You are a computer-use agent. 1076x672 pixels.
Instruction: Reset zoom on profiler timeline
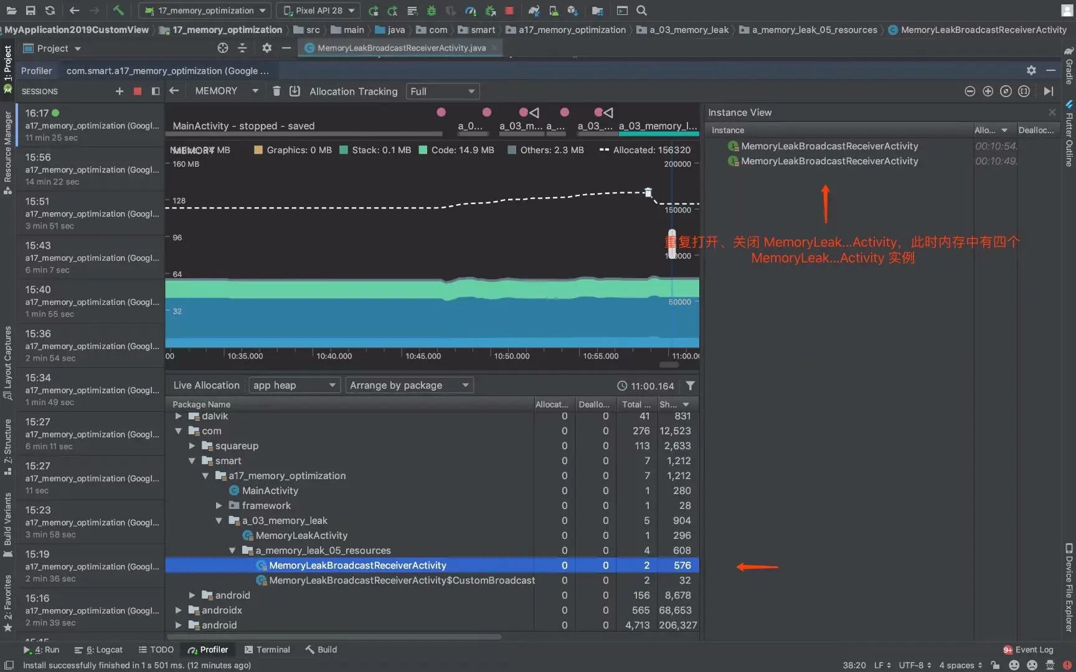(x=1006, y=91)
